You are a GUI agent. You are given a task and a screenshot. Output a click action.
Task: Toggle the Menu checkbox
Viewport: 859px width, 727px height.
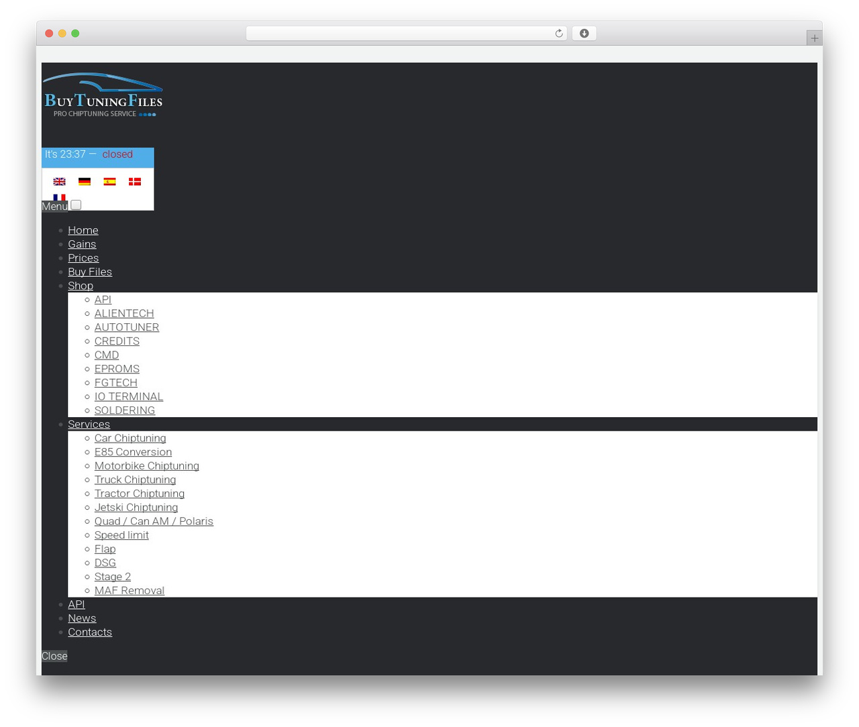[x=77, y=205]
